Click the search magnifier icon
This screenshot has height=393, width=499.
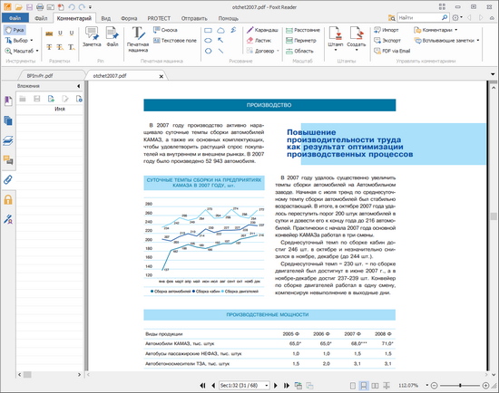pos(445,18)
